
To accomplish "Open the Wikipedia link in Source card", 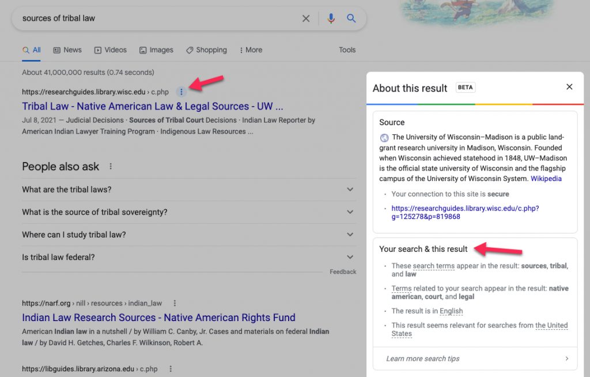I will pyautogui.click(x=546, y=179).
